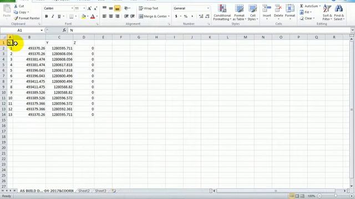The width and height of the screenshot is (355, 199).
Task: Toggle Underline formatting
Action: pyautogui.click(x=59, y=16)
